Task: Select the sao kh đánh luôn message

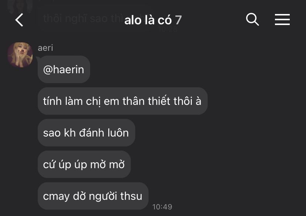Action: pyautogui.click(x=86, y=133)
